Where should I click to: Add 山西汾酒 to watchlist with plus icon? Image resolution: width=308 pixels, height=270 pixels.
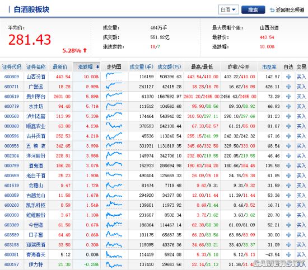pyautogui.click(x=288, y=77)
